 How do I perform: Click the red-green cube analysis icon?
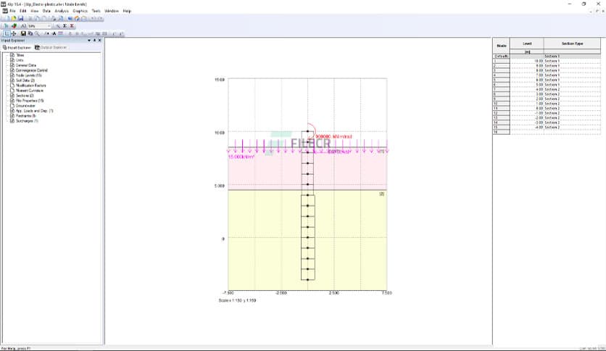(x=14, y=26)
